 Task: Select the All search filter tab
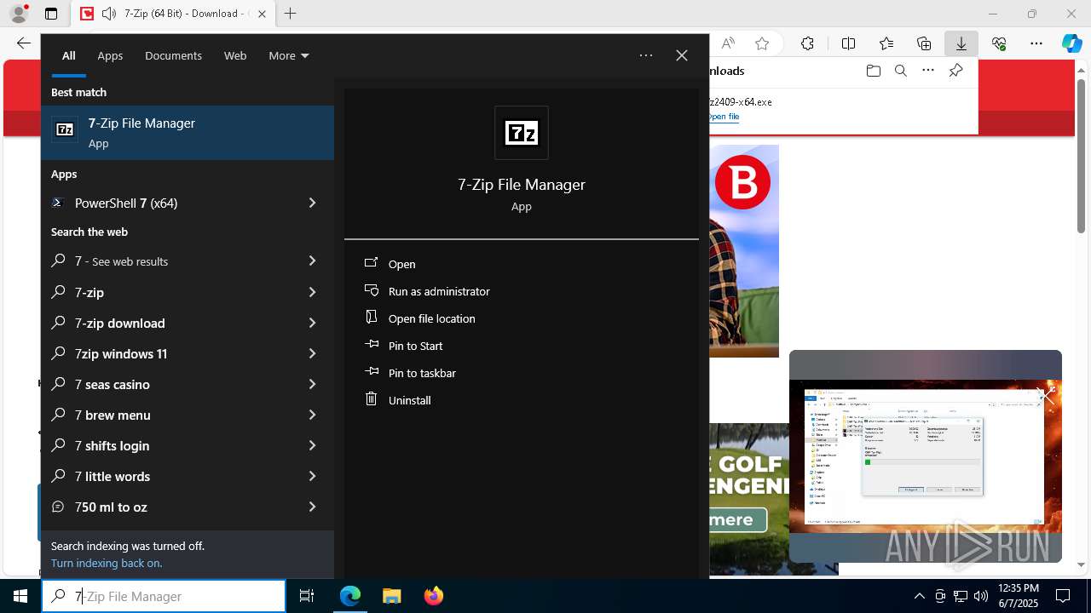(68, 55)
